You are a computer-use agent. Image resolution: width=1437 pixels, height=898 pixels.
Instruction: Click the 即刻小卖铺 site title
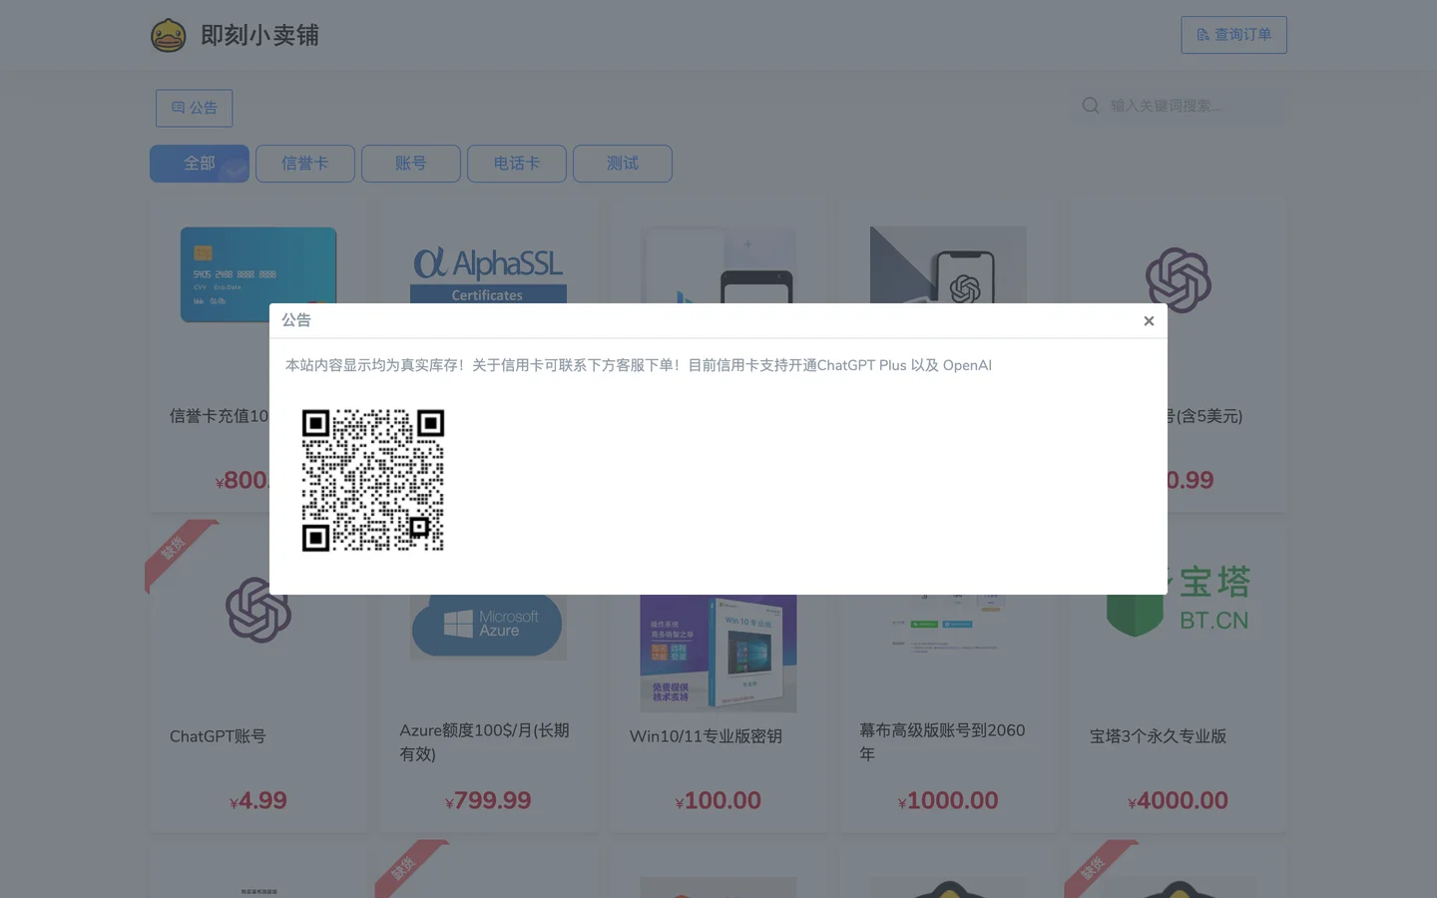click(259, 35)
